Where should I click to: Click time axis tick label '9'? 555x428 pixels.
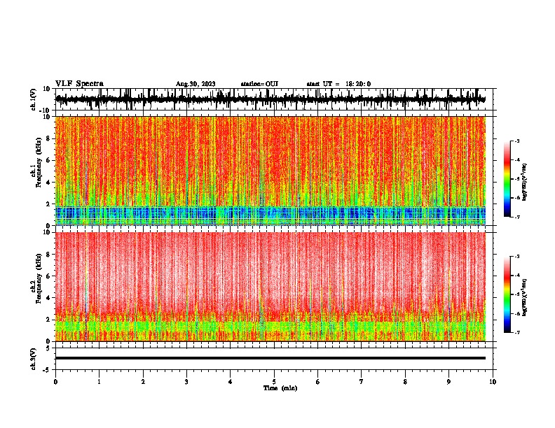tap(448, 382)
